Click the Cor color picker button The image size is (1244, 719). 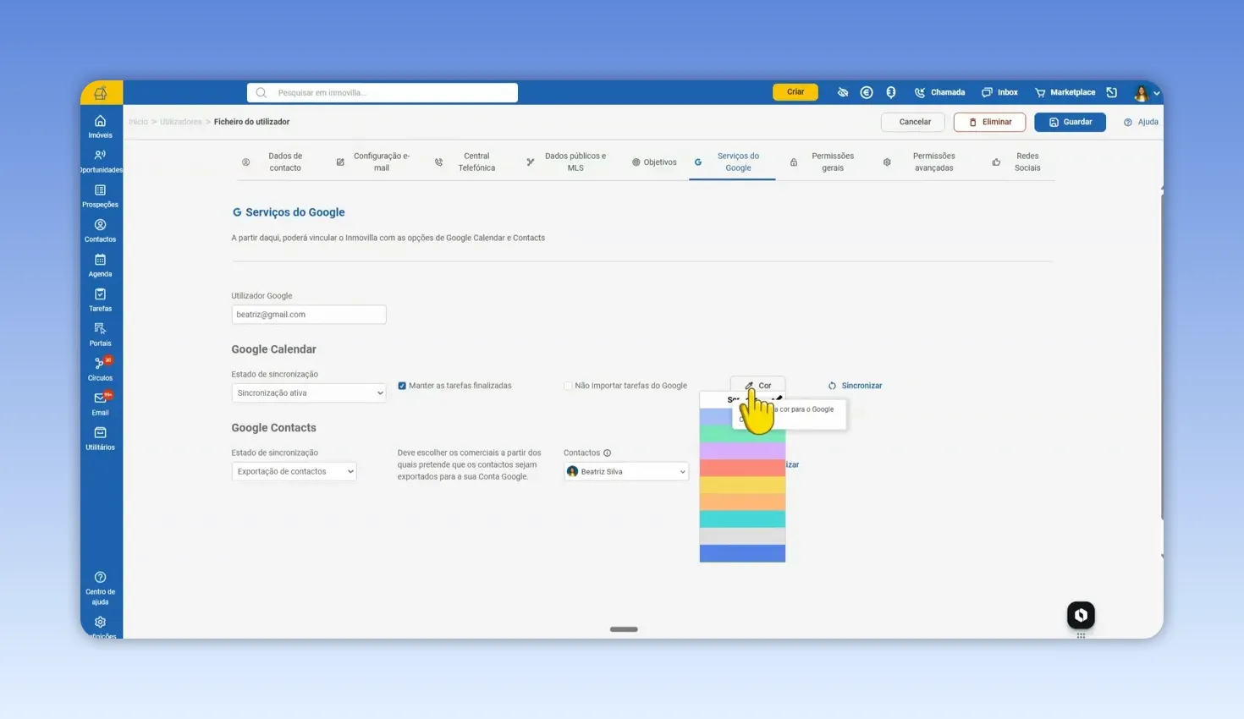(757, 385)
